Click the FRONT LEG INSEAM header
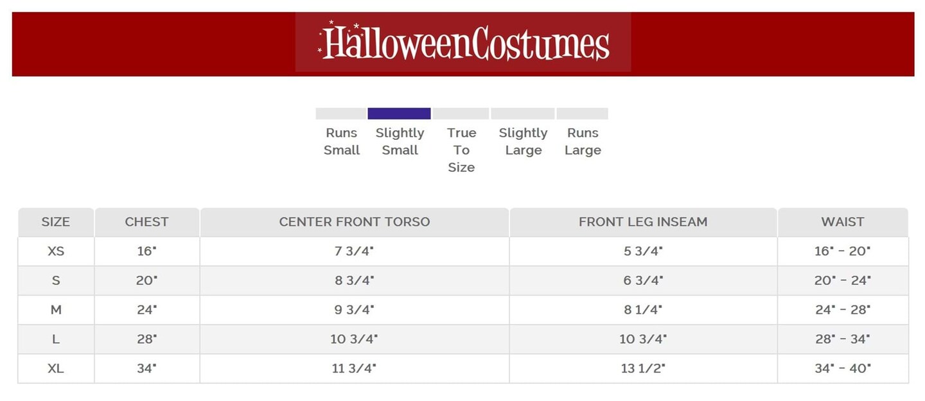Screen dimensions: 925x401 (x=642, y=222)
